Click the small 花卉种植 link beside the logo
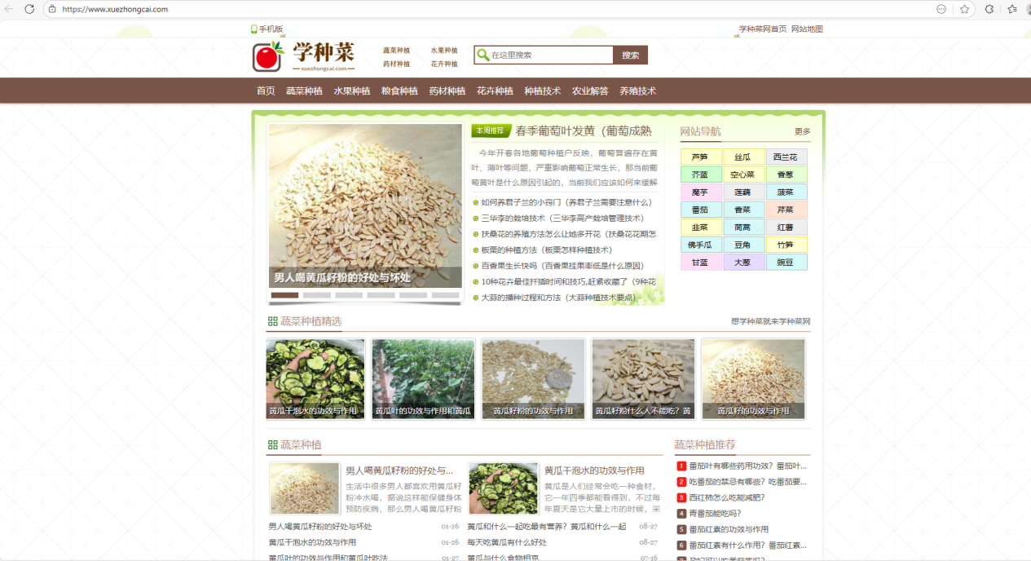Image resolution: width=1031 pixels, height=561 pixels. click(x=444, y=64)
